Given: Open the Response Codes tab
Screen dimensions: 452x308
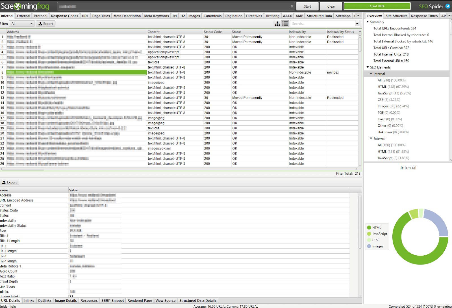Looking at the screenshot, I should (x=64, y=16).
